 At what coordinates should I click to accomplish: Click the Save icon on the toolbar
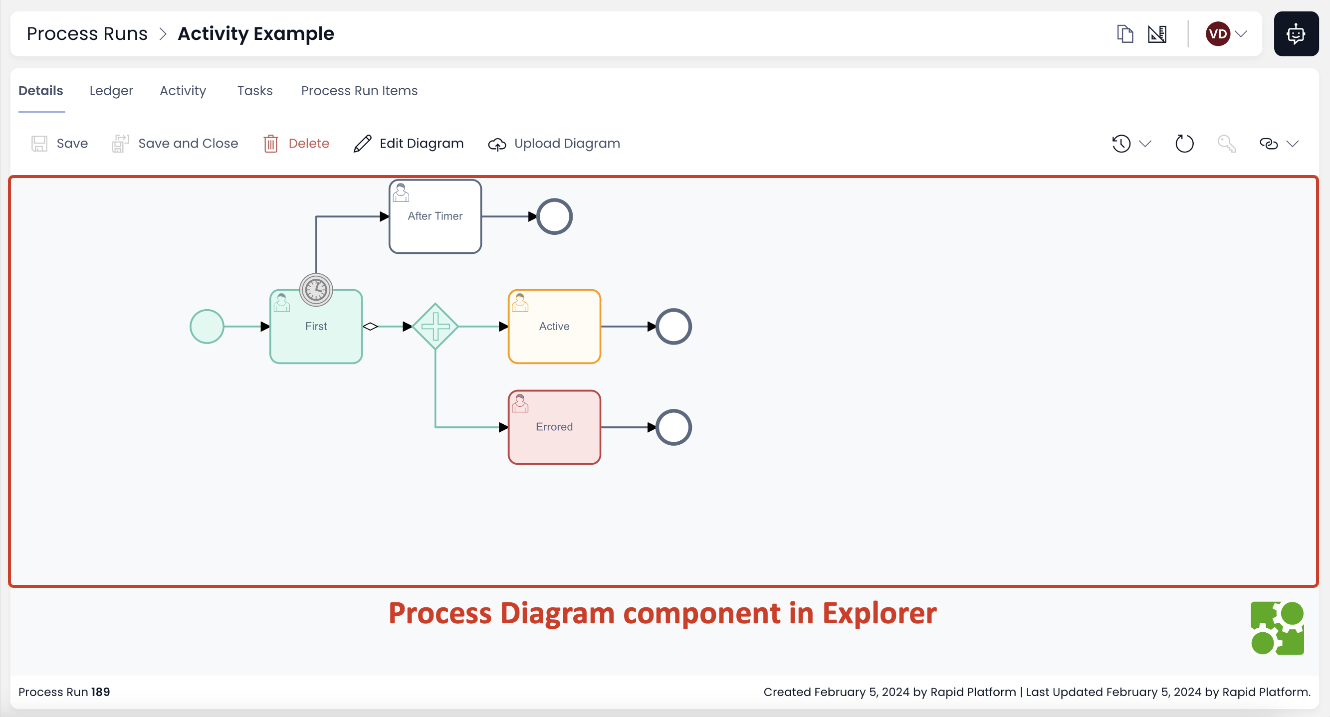coord(39,144)
